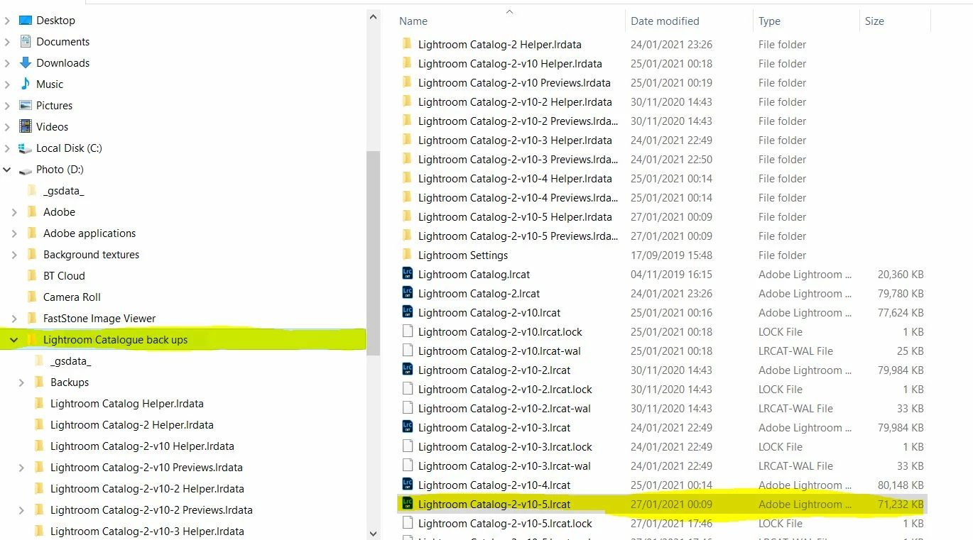
Task: Click the Lightroom Settings folder icon in list
Action: click(x=407, y=255)
